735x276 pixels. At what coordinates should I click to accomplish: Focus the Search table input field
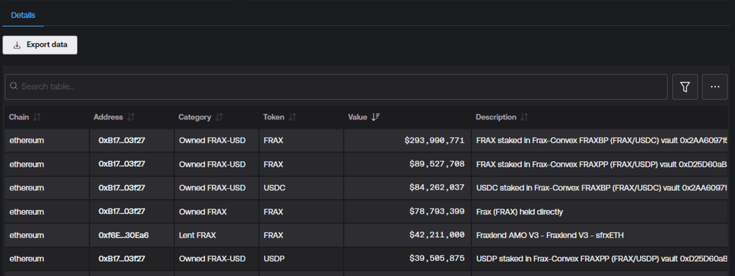click(335, 86)
